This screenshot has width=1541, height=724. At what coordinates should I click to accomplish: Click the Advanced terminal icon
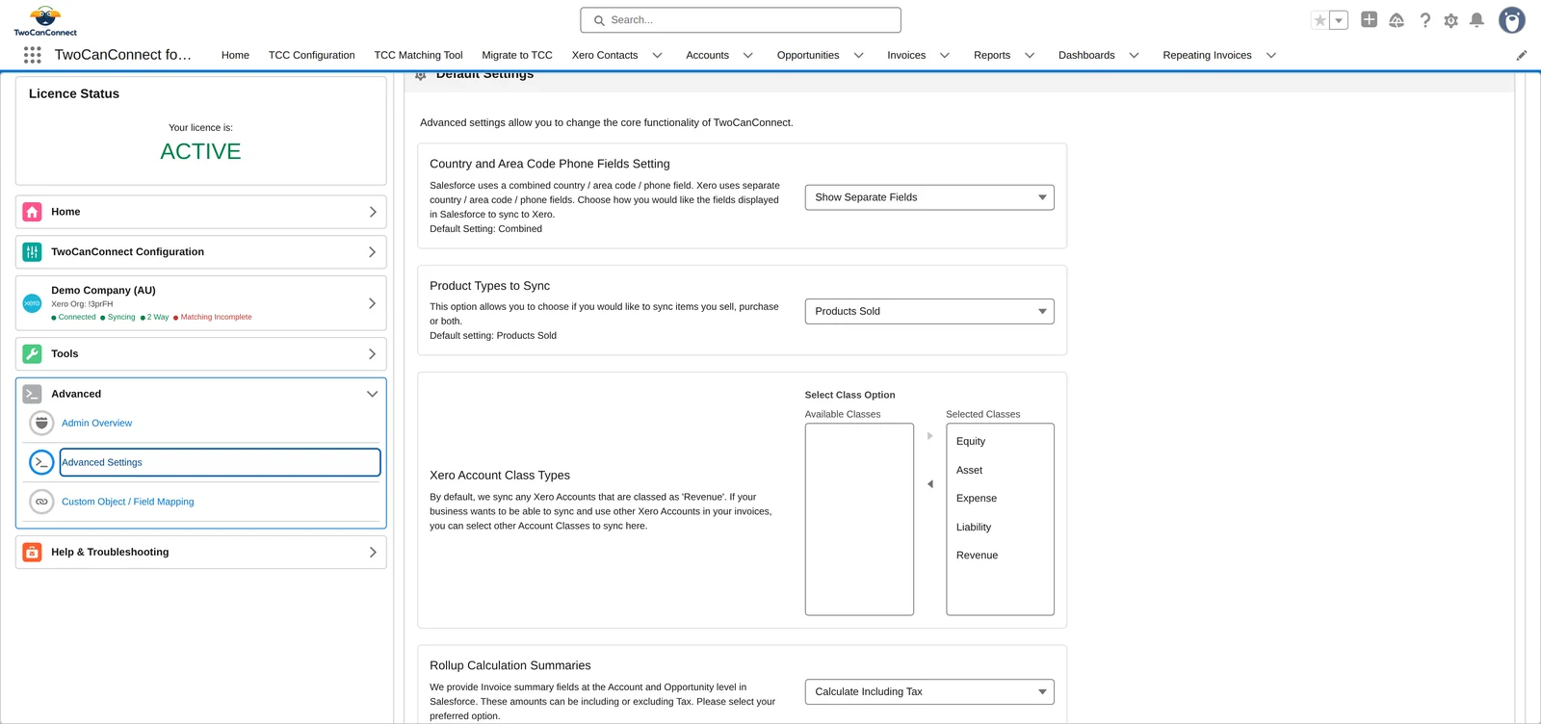(x=32, y=394)
